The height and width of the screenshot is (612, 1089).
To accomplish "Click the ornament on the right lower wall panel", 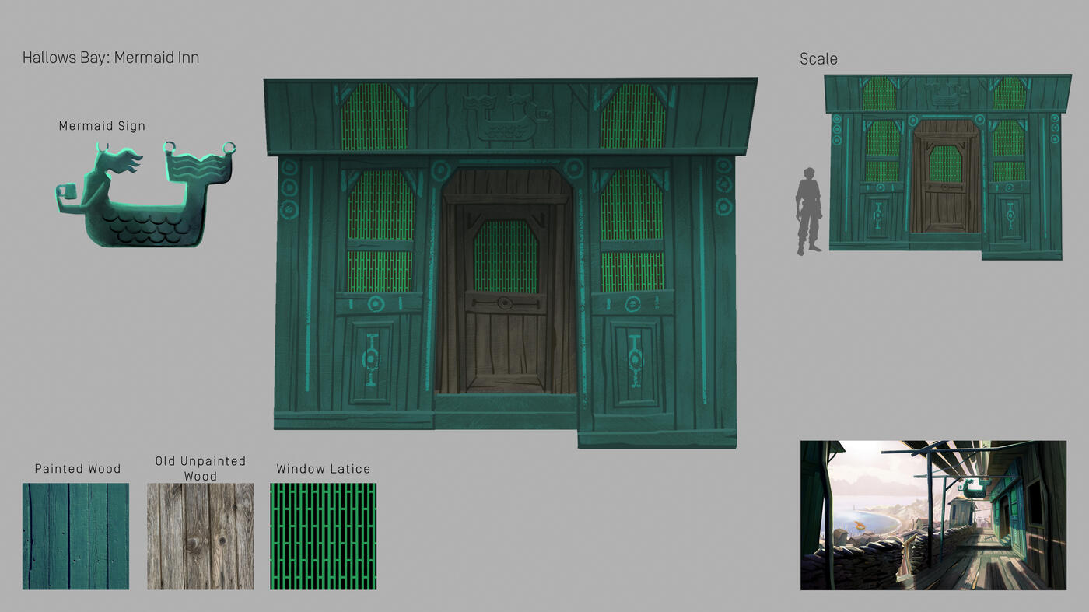I will pyautogui.click(x=633, y=359).
